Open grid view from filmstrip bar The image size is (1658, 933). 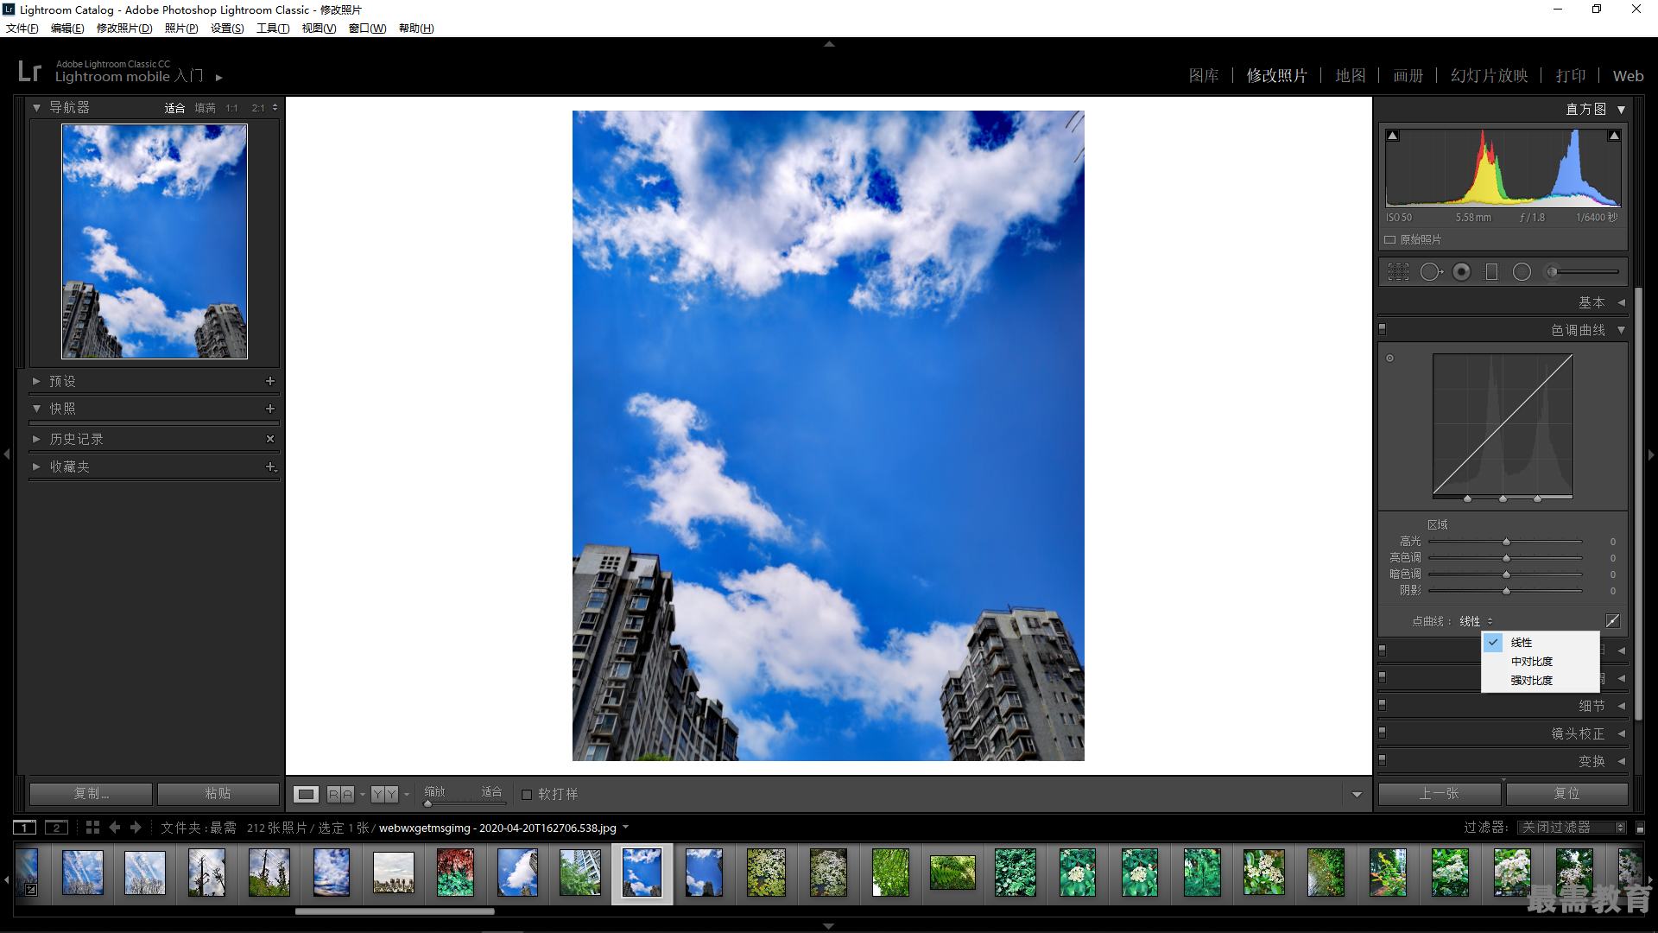(92, 828)
